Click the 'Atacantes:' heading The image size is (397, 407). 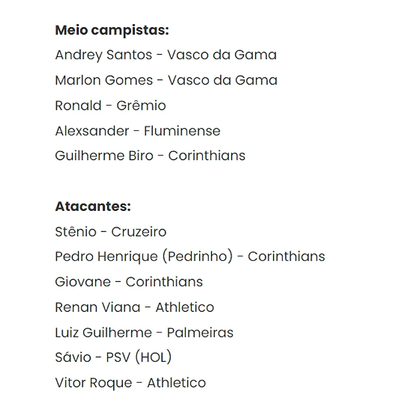click(93, 206)
